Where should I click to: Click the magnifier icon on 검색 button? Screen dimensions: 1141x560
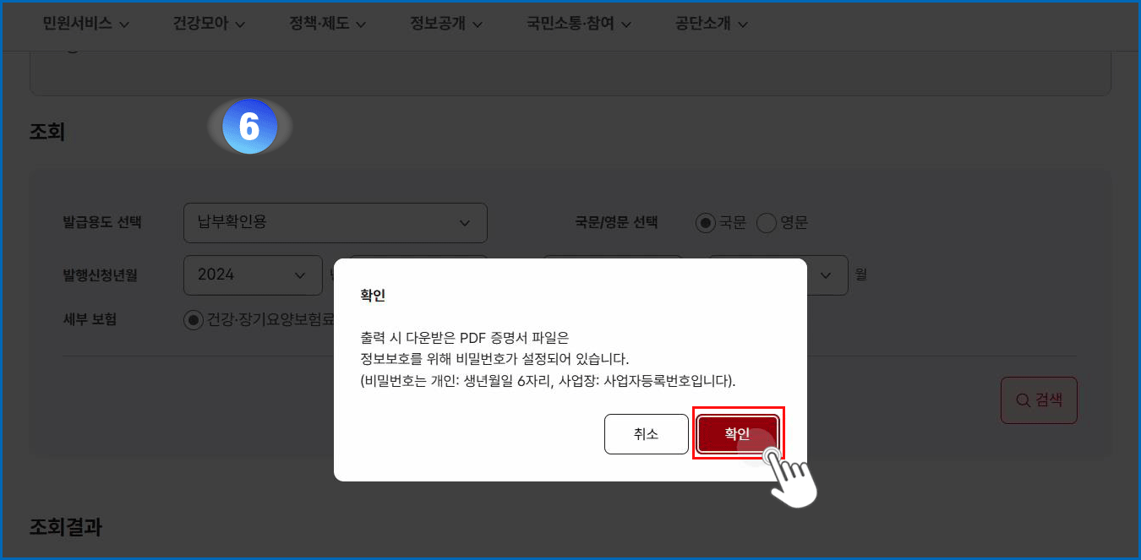click(x=1023, y=400)
